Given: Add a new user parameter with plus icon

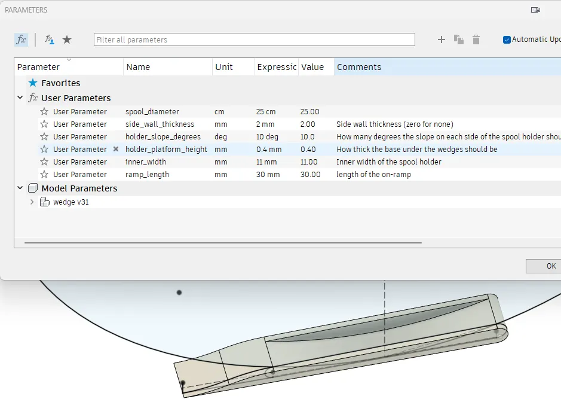Looking at the screenshot, I should (x=442, y=39).
